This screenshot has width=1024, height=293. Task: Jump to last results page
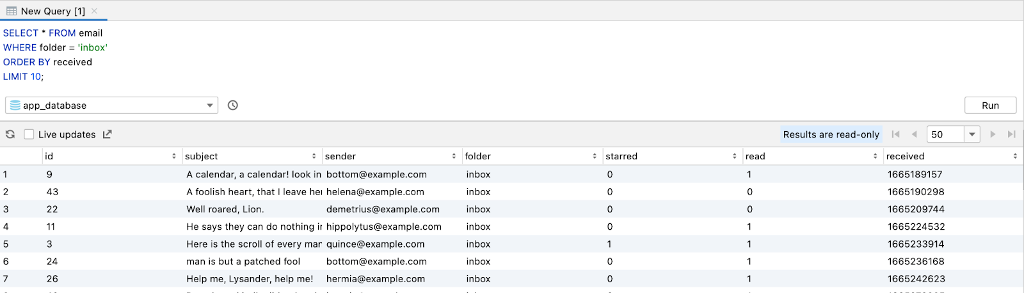coord(1011,134)
